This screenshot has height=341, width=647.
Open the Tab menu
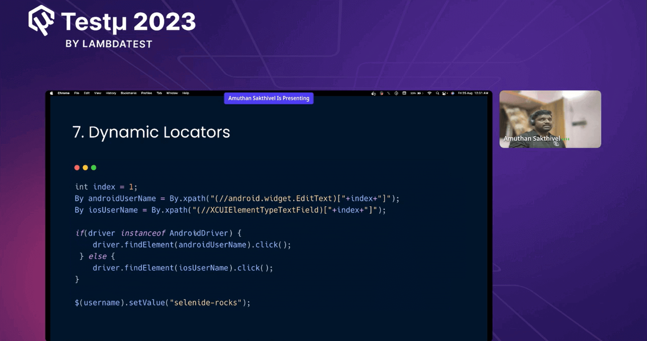(x=159, y=93)
